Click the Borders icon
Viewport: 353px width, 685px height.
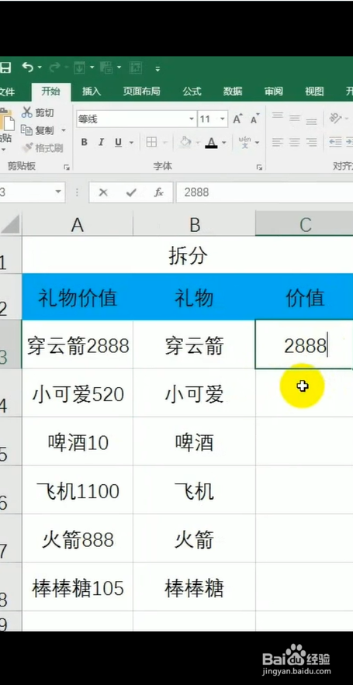coord(151,142)
